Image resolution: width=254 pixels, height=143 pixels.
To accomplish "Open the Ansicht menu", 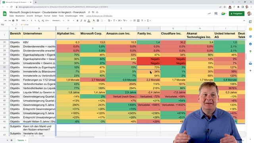I will [x=30, y=16].
